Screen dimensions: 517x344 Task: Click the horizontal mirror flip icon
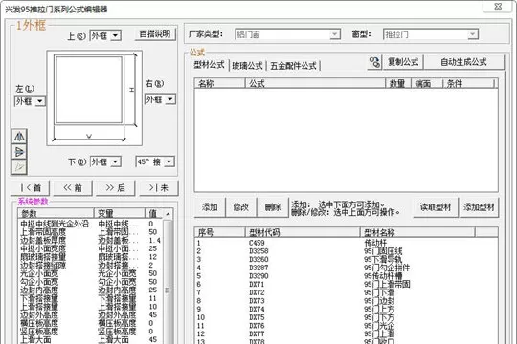point(19,137)
